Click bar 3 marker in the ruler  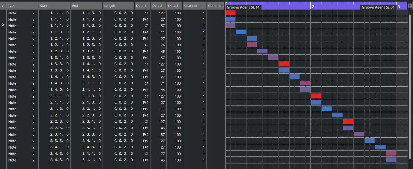pyautogui.click(x=399, y=7)
